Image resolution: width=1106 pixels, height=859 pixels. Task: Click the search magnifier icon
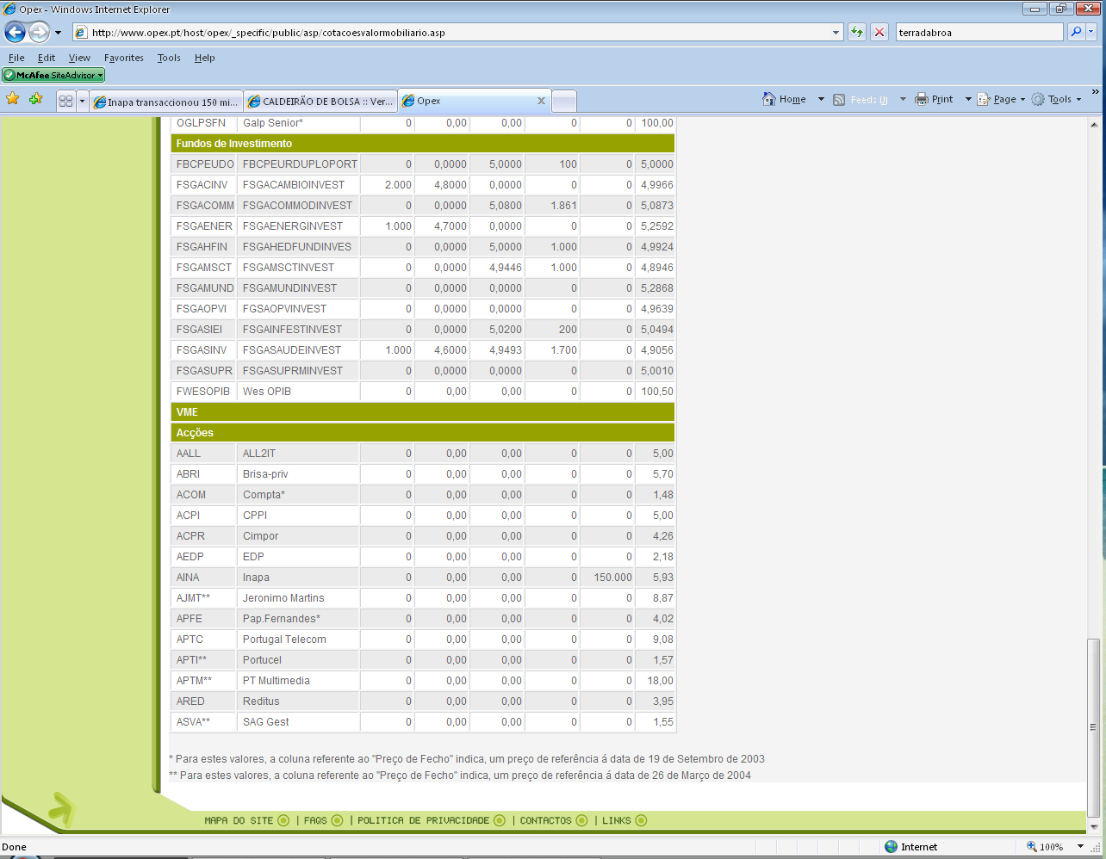tap(1076, 32)
